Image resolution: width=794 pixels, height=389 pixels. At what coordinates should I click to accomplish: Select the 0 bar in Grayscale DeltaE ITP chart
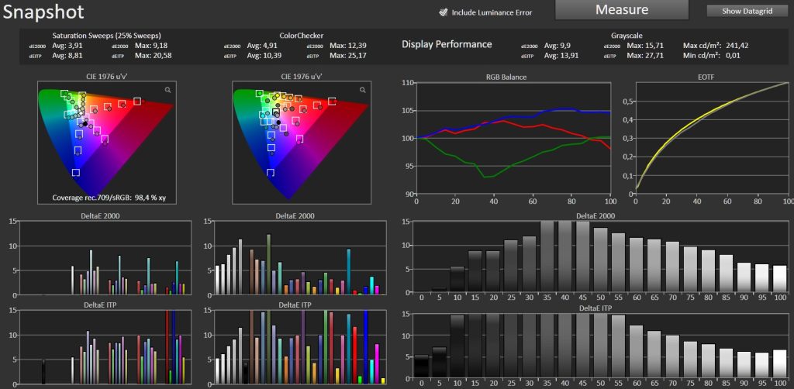click(421, 367)
